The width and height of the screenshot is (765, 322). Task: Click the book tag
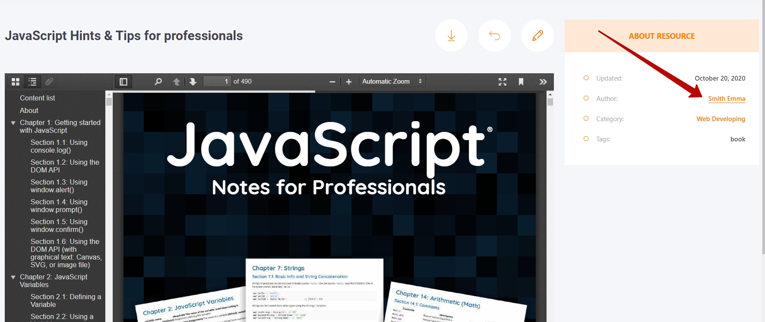pyautogui.click(x=738, y=139)
